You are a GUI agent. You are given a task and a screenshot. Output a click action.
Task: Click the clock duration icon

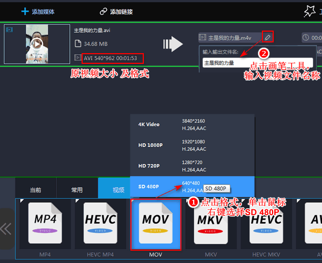click(306, 38)
